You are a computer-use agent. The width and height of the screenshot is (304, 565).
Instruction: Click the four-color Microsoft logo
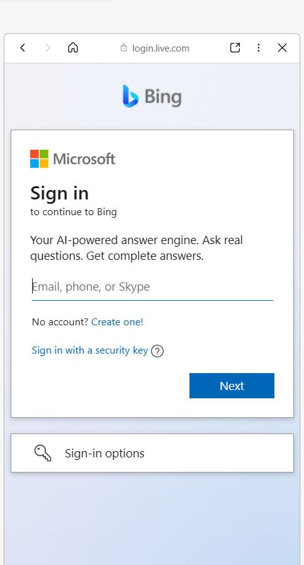(x=39, y=159)
